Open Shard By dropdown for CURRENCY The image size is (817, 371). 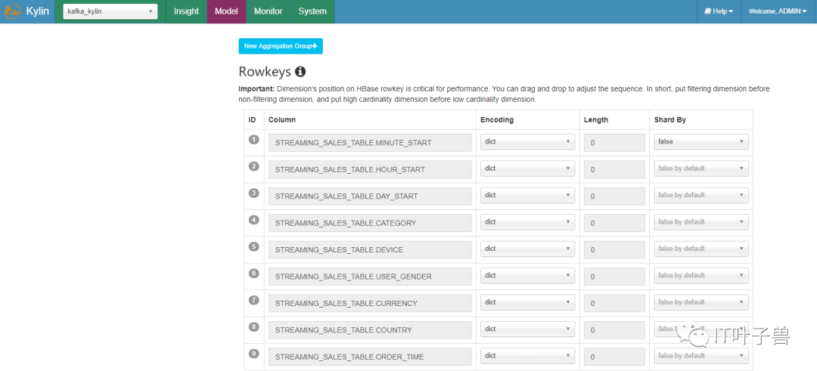pos(701,302)
